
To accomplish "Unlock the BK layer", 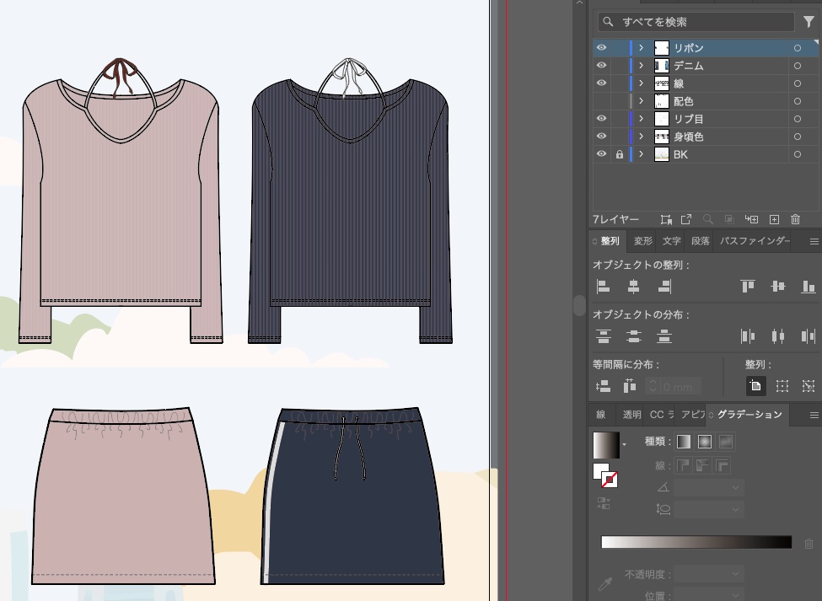I will (619, 154).
